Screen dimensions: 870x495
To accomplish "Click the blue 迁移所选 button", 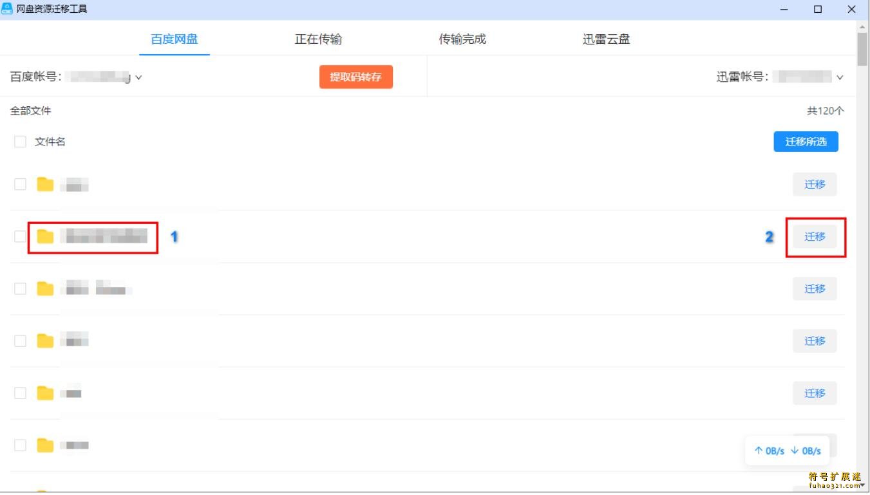I will tap(806, 142).
